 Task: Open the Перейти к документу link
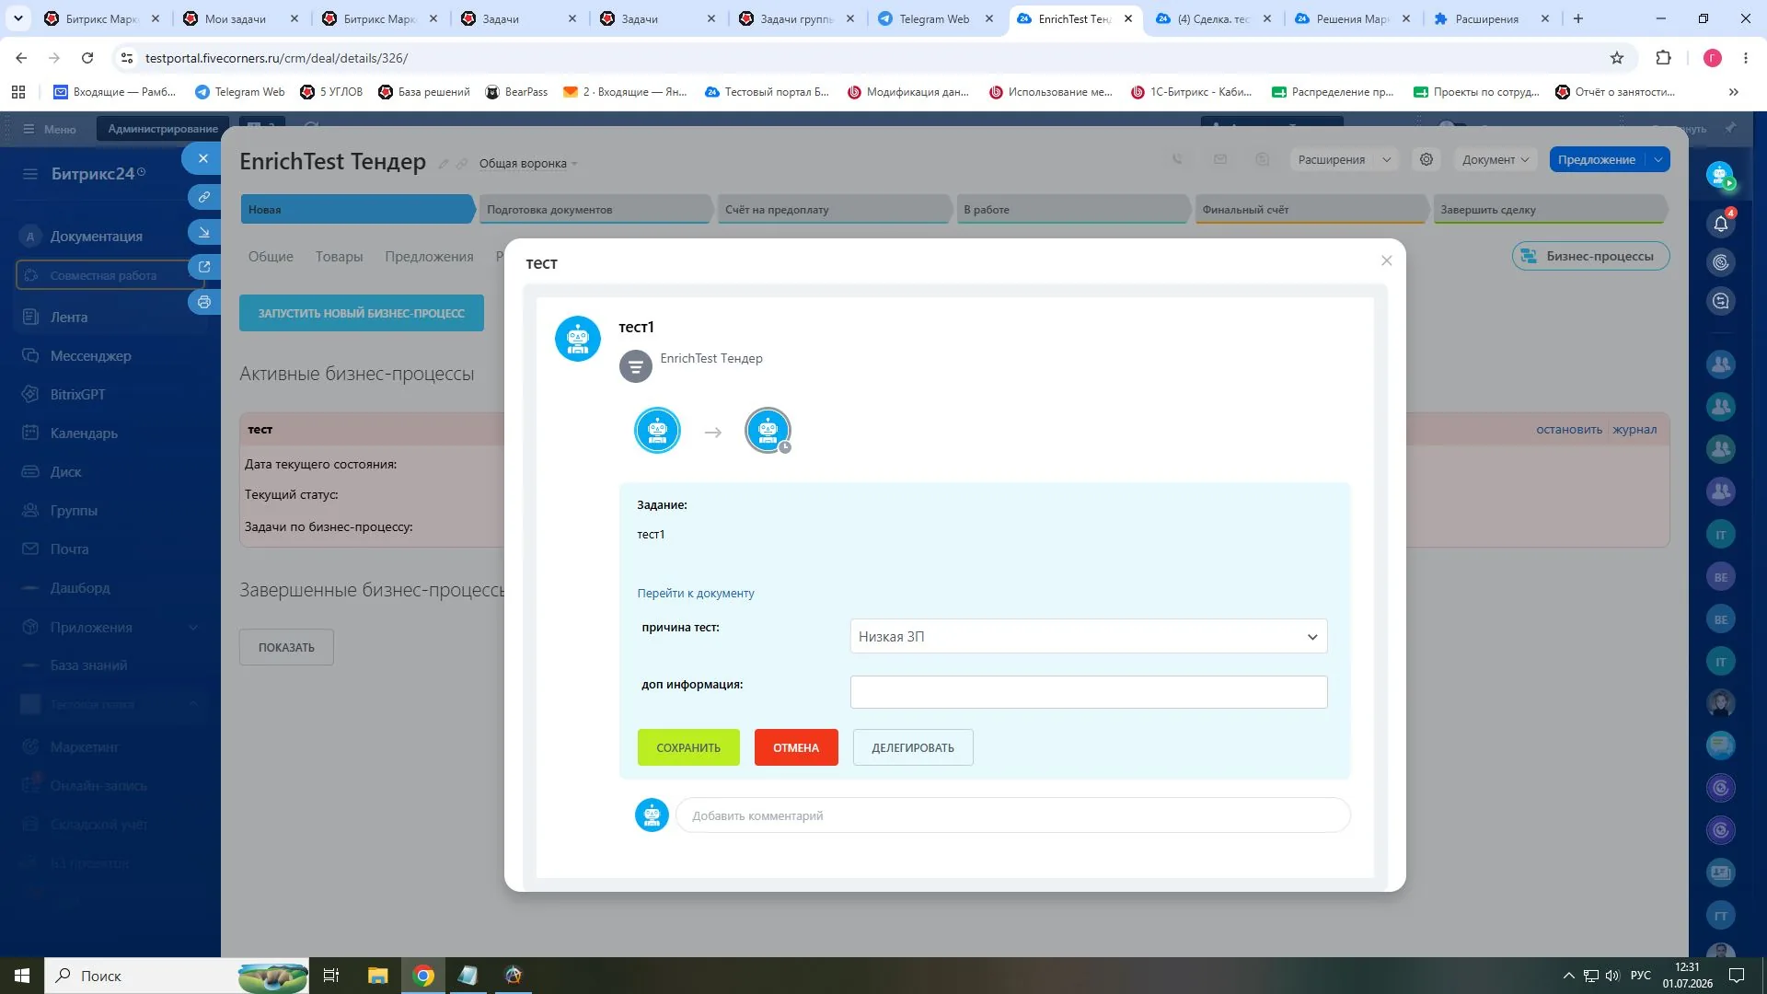(696, 593)
